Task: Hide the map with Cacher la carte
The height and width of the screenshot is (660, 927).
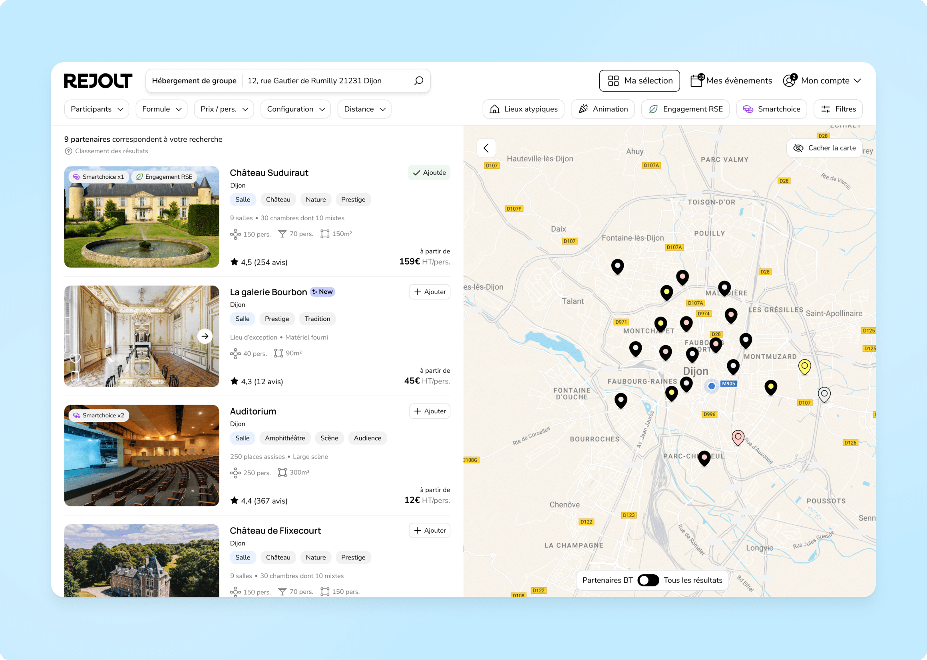Action: tap(824, 148)
